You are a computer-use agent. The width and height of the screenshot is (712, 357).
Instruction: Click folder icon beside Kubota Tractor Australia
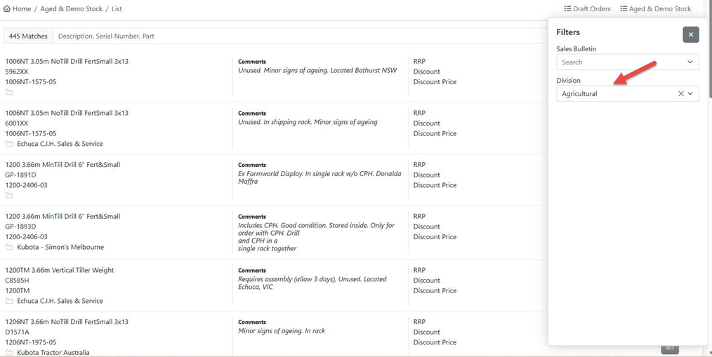(9, 352)
